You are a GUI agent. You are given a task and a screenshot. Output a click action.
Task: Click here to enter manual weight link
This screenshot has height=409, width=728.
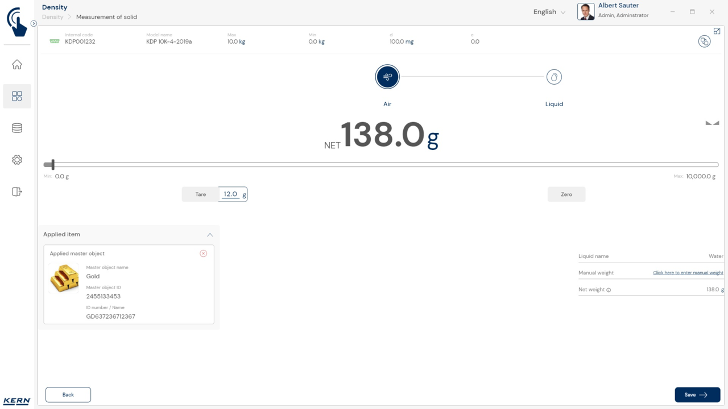pyautogui.click(x=688, y=273)
